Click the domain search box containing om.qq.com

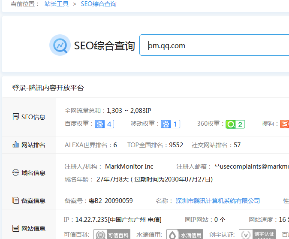[214, 45]
